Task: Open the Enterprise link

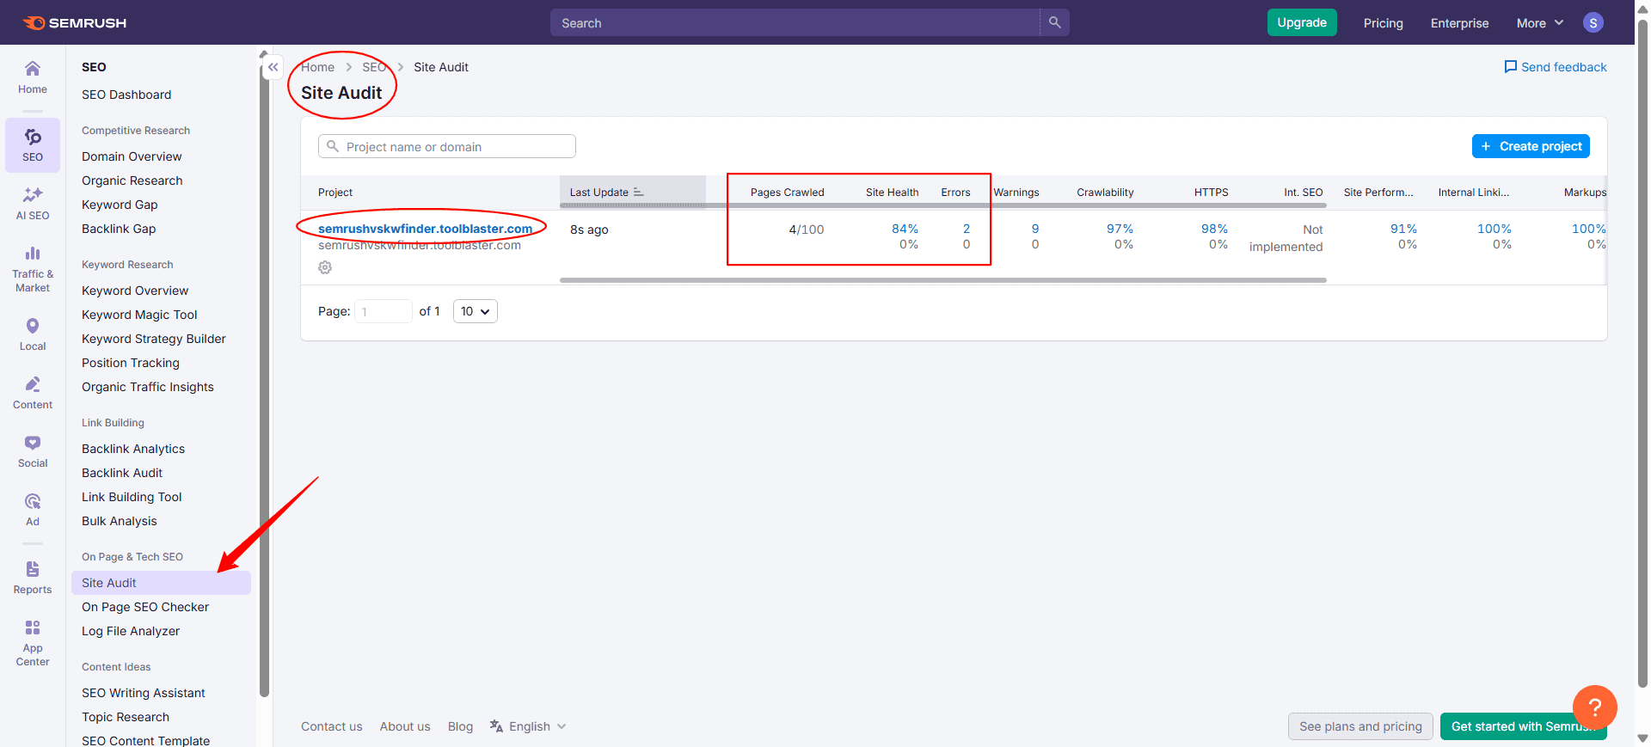Action: [x=1459, y=23]
